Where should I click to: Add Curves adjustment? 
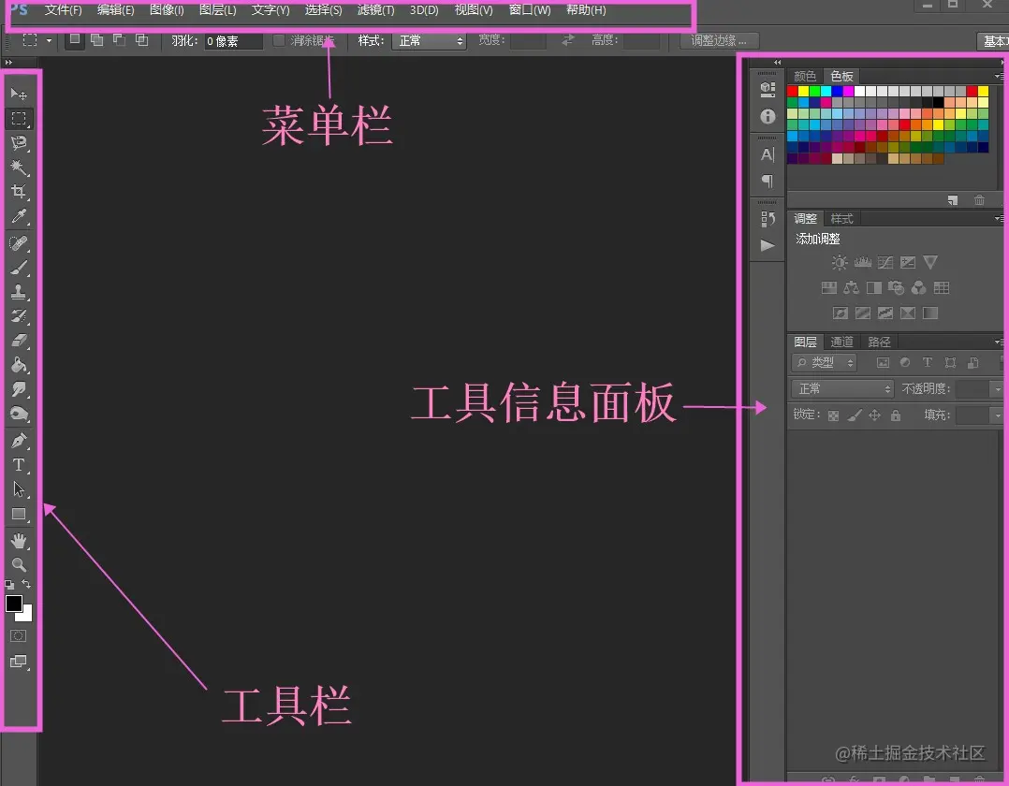(885, 262)
